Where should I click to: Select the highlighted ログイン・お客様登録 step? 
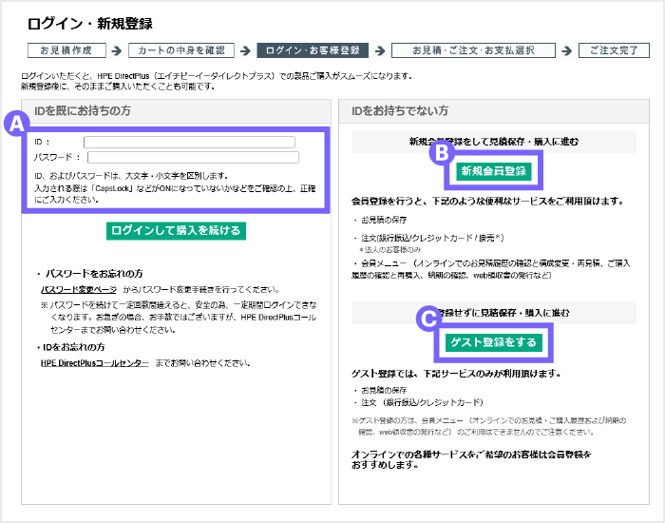[x=312, y=50]
